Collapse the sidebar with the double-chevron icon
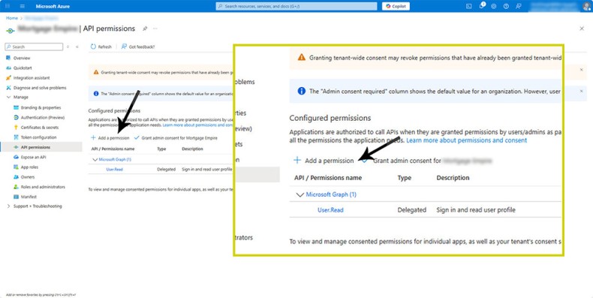Screen dimensions: 593x298 (x=77, y=47)
